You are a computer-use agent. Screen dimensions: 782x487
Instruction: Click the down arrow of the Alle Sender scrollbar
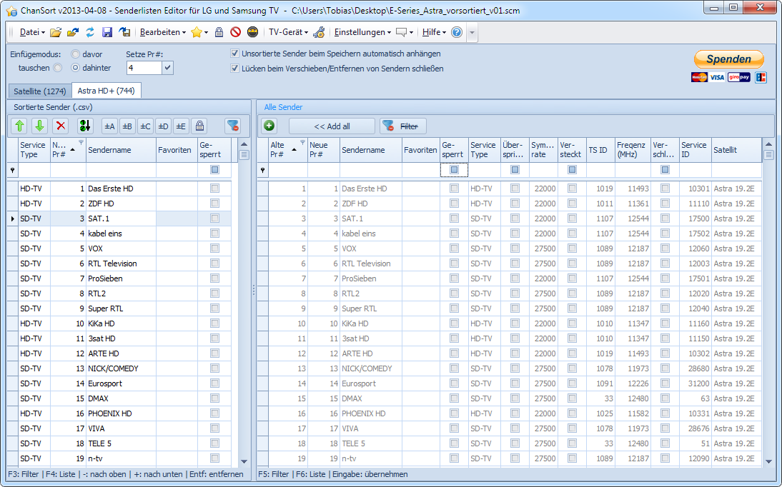pyautogui.click(x=768, y=462)
